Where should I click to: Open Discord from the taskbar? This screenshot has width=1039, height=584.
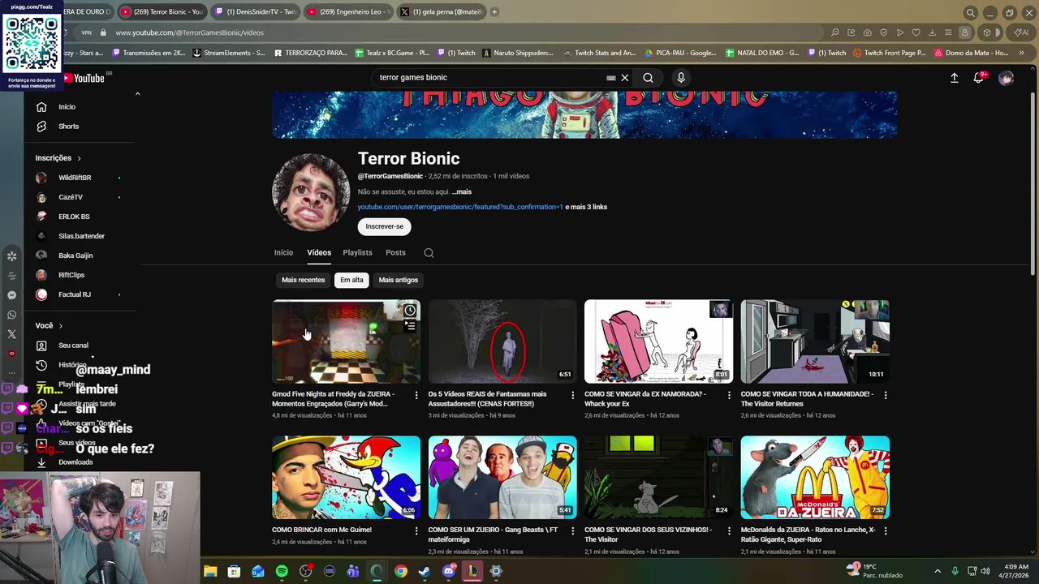tap(449, 571)
